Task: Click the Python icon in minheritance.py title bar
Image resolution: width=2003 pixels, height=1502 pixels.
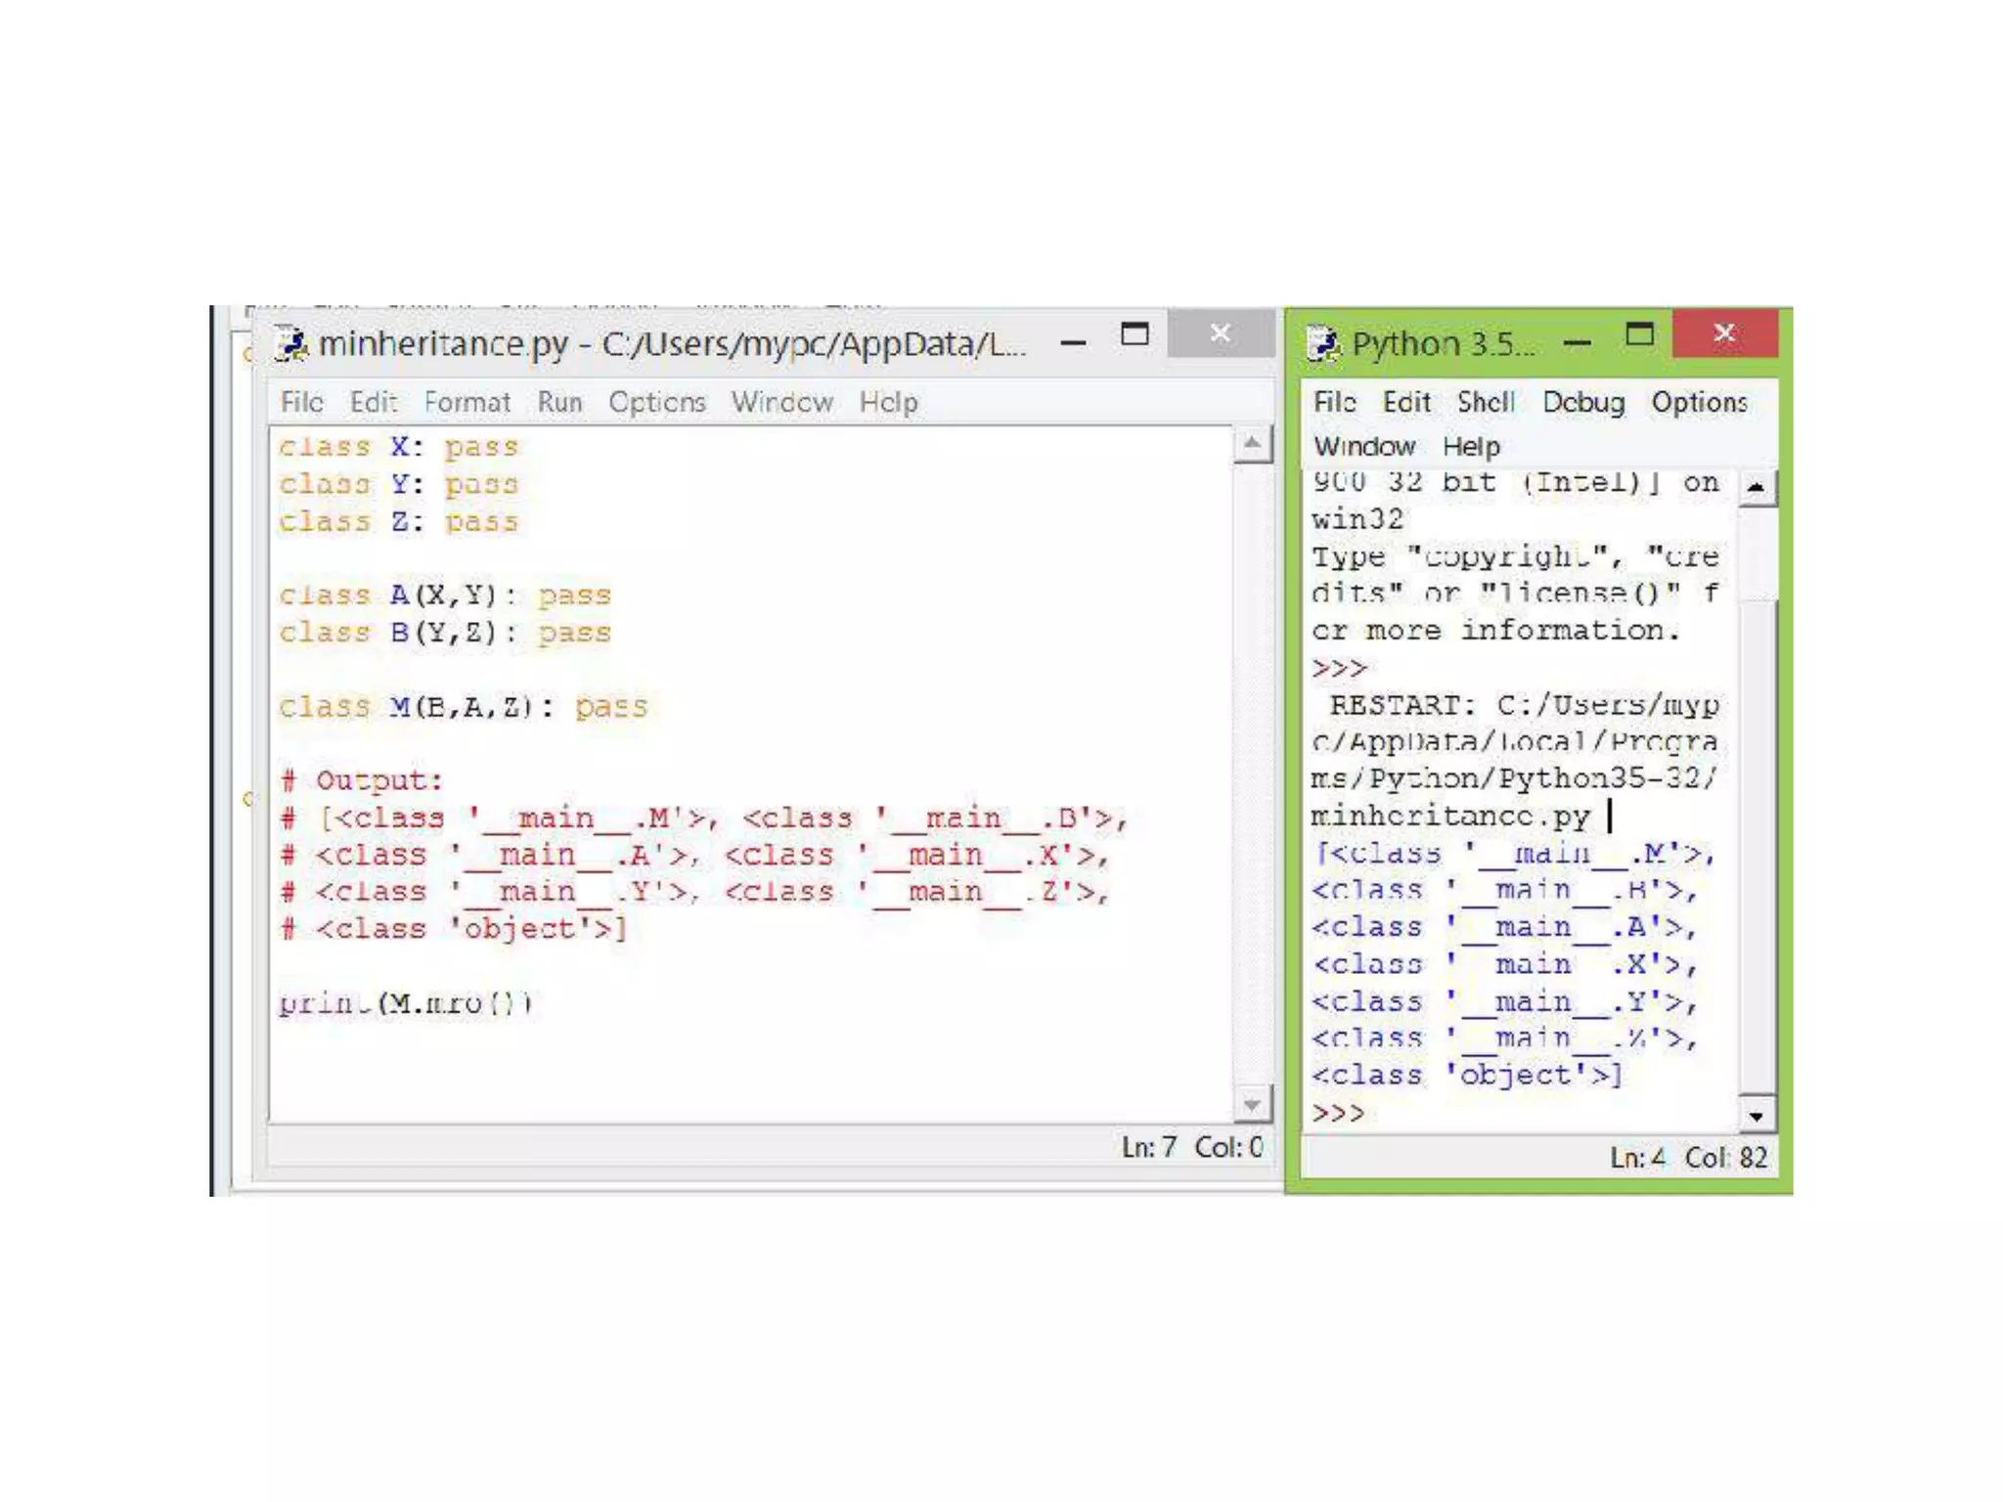Action: coord(290,343)
